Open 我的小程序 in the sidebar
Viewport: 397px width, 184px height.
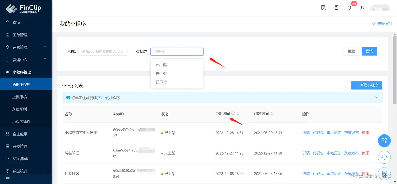point(26,84)
